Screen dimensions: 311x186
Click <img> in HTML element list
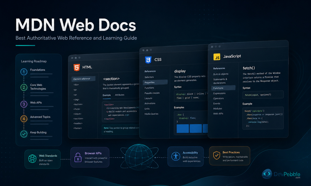click(76, 99)
